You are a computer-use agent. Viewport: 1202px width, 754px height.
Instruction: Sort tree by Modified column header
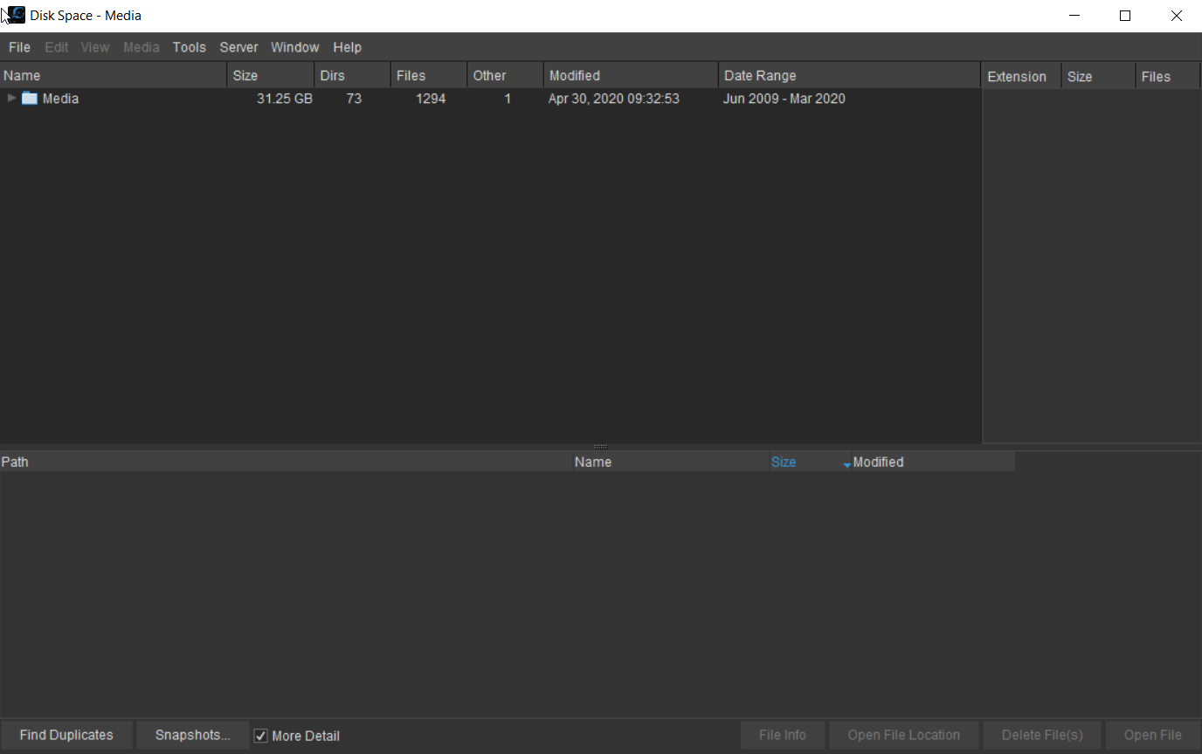[x=631, y=76]
